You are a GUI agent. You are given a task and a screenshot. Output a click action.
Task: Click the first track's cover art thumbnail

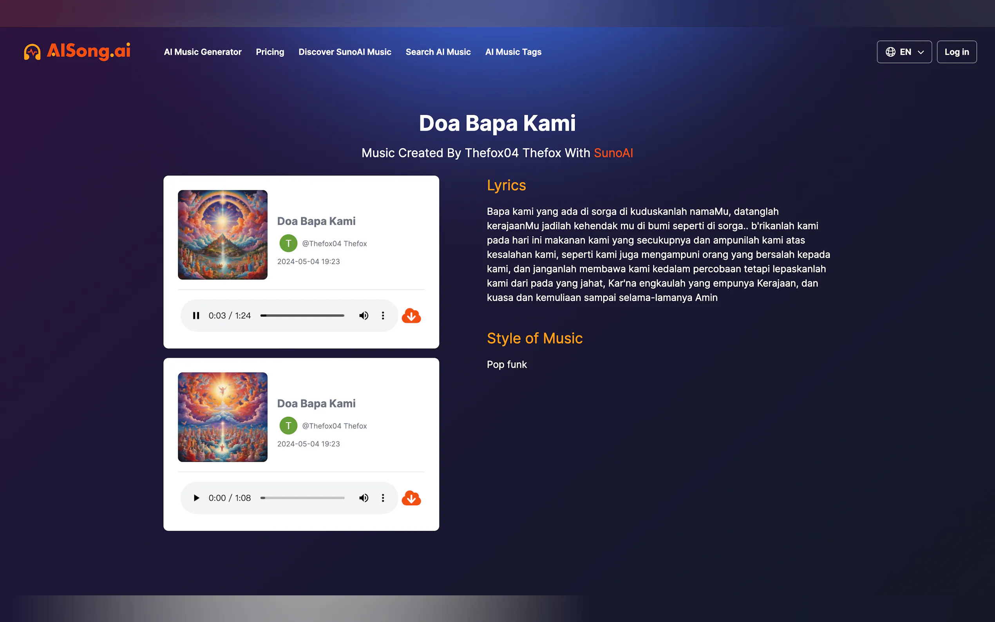point(223,235)
